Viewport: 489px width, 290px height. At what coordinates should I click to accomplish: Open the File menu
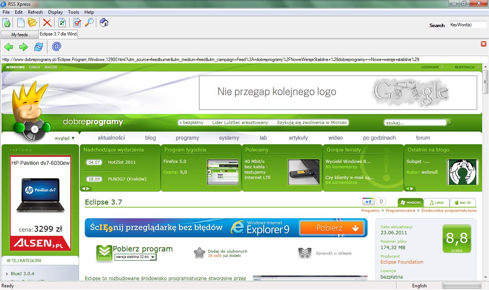pyautogui.click(x=6, y=12)
